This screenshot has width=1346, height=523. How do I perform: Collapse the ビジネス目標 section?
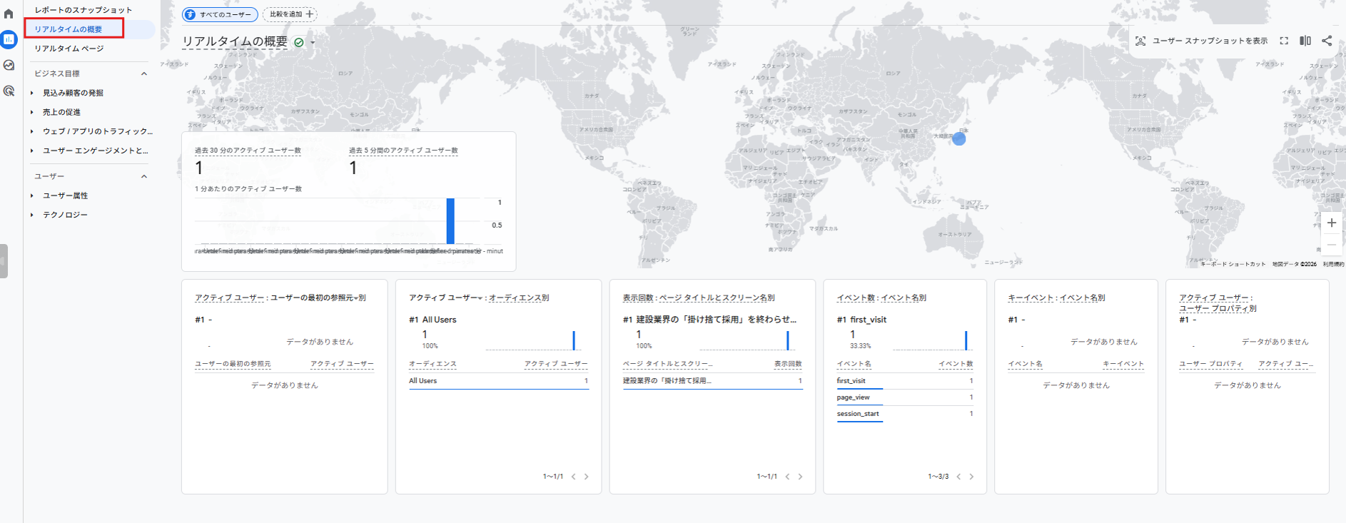pos(144,73)
